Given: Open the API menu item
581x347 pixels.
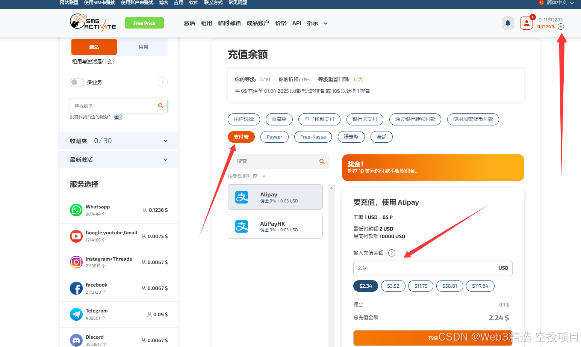Looking at the screenshot, I should (297, 23).
